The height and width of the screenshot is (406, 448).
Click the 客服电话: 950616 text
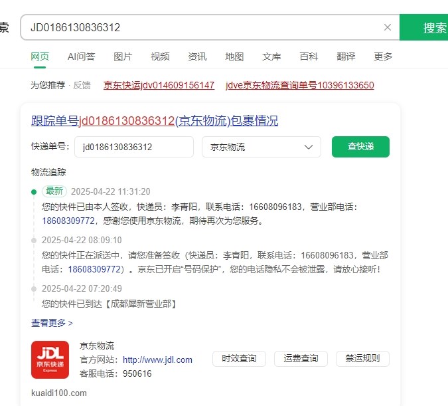point(115,373)
